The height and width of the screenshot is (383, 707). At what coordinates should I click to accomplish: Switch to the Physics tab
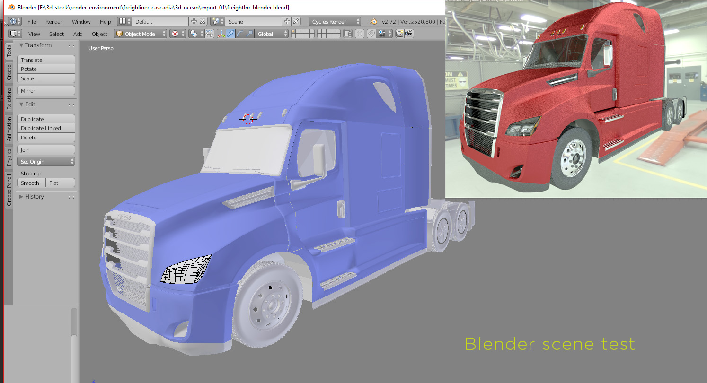(9, 157)
